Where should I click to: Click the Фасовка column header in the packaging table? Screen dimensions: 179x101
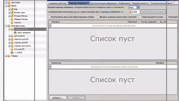tap(89, 22)
